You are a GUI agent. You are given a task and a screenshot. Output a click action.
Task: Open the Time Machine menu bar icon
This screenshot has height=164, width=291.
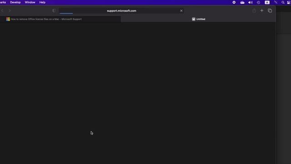pyautogui.click(x=258, y=2)
